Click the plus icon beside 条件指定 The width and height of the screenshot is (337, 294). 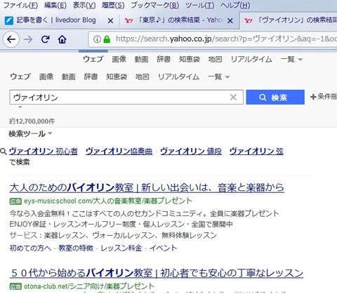[x=313, y=97]
